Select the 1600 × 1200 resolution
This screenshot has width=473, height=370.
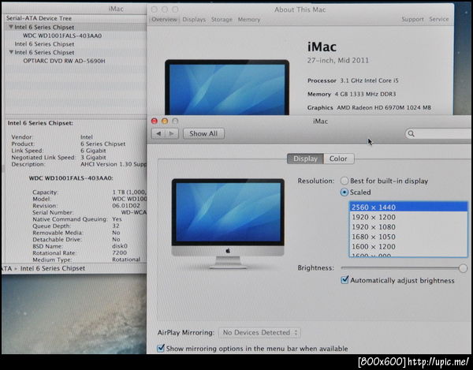408,247
